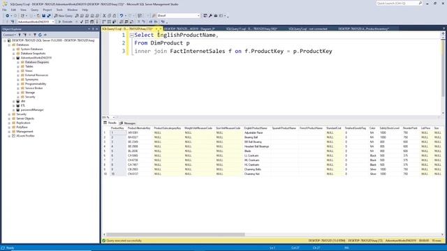Viewport: 447px width, 251px height.
Task: Expand the Programmability folder node
Action: click(x=18, y=84)
